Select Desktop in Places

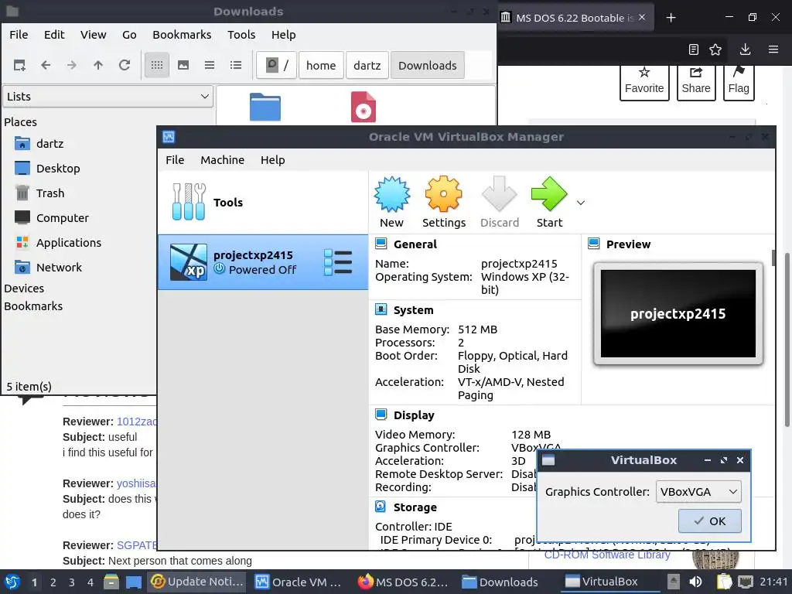(47, 168)
